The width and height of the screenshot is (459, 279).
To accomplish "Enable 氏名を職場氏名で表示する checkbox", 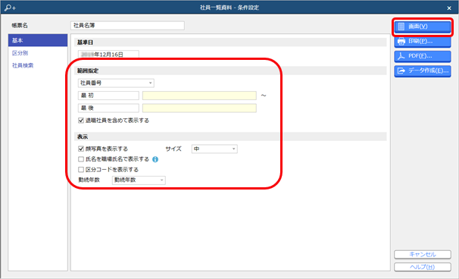I will [81, 159].
